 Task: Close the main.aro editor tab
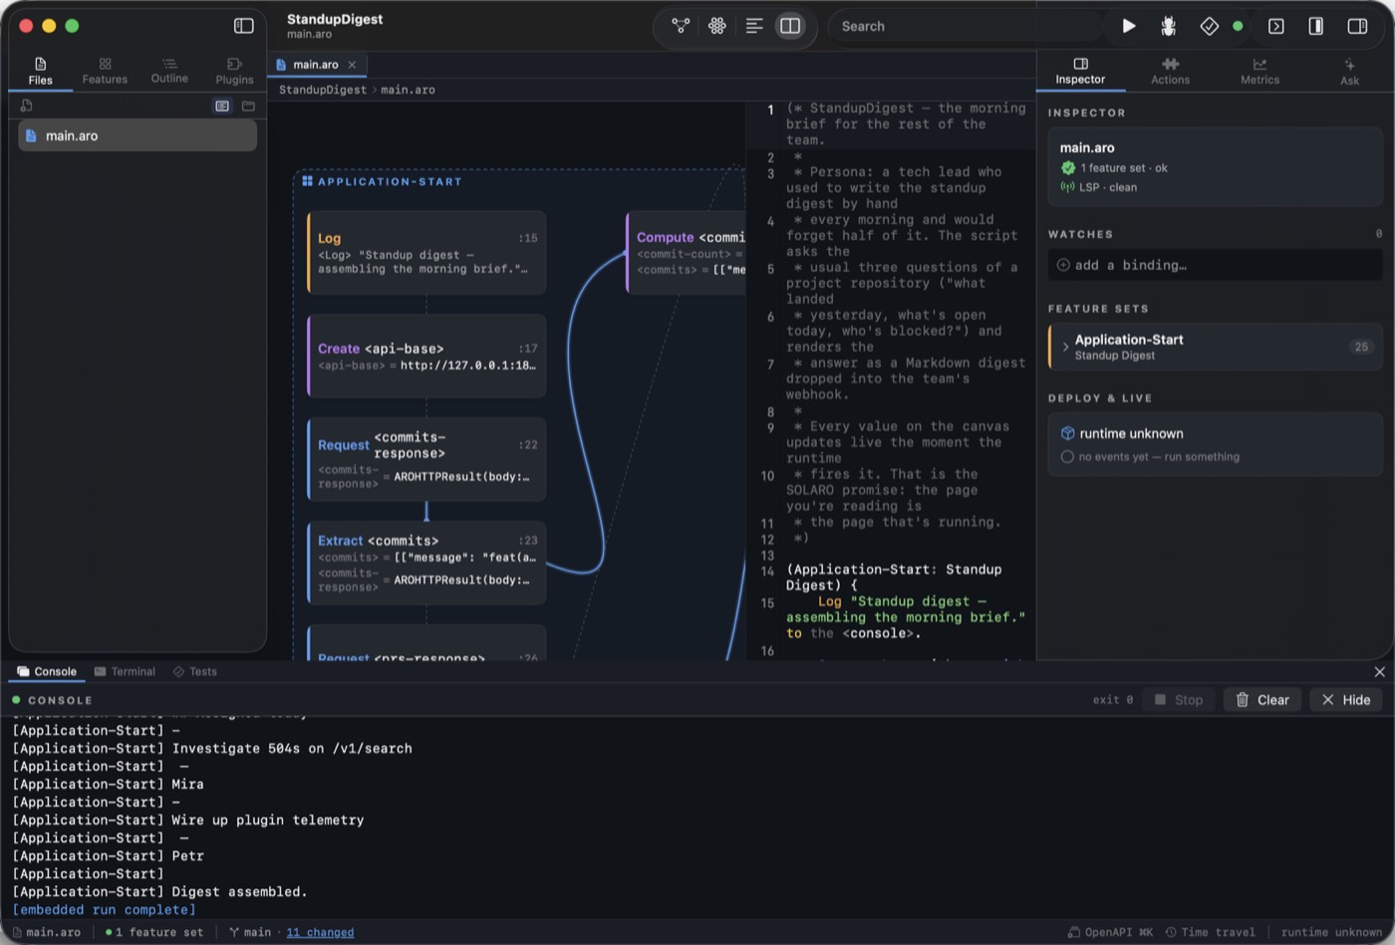tap(352, 65)
